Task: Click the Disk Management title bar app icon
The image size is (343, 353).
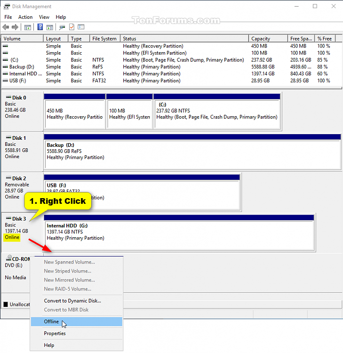Action: click(7, 7)
